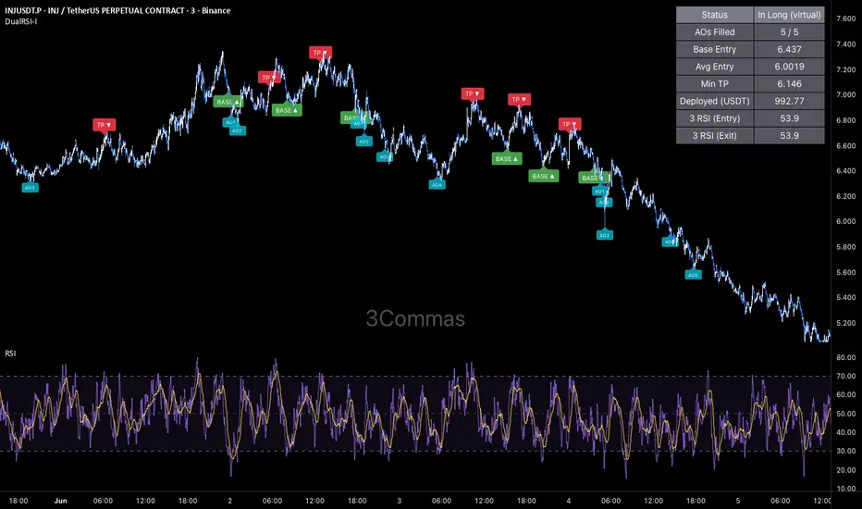Click the date 2 on the time axis
The image size is (862, 509).
[x=229, y=501]
